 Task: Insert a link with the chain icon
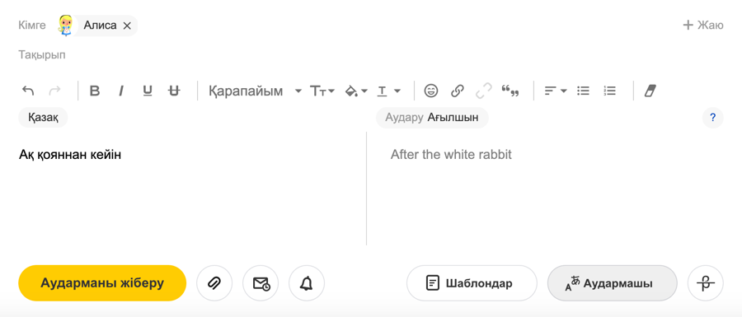tap(457, 91)
